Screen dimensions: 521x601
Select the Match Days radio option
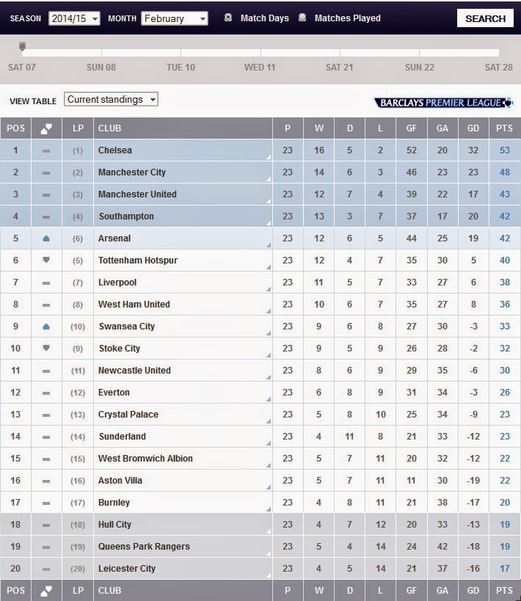pyautogui.click(x=228, y=18)
